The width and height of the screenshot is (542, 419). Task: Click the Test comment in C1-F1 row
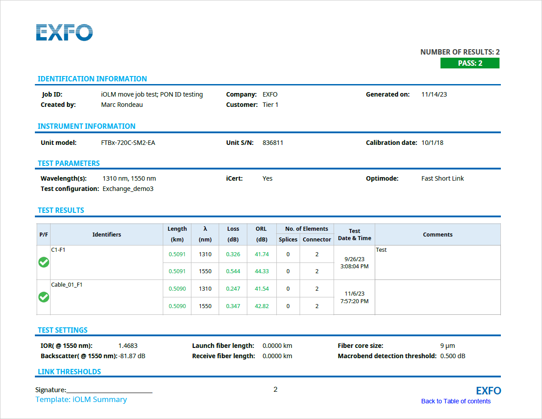381,250
